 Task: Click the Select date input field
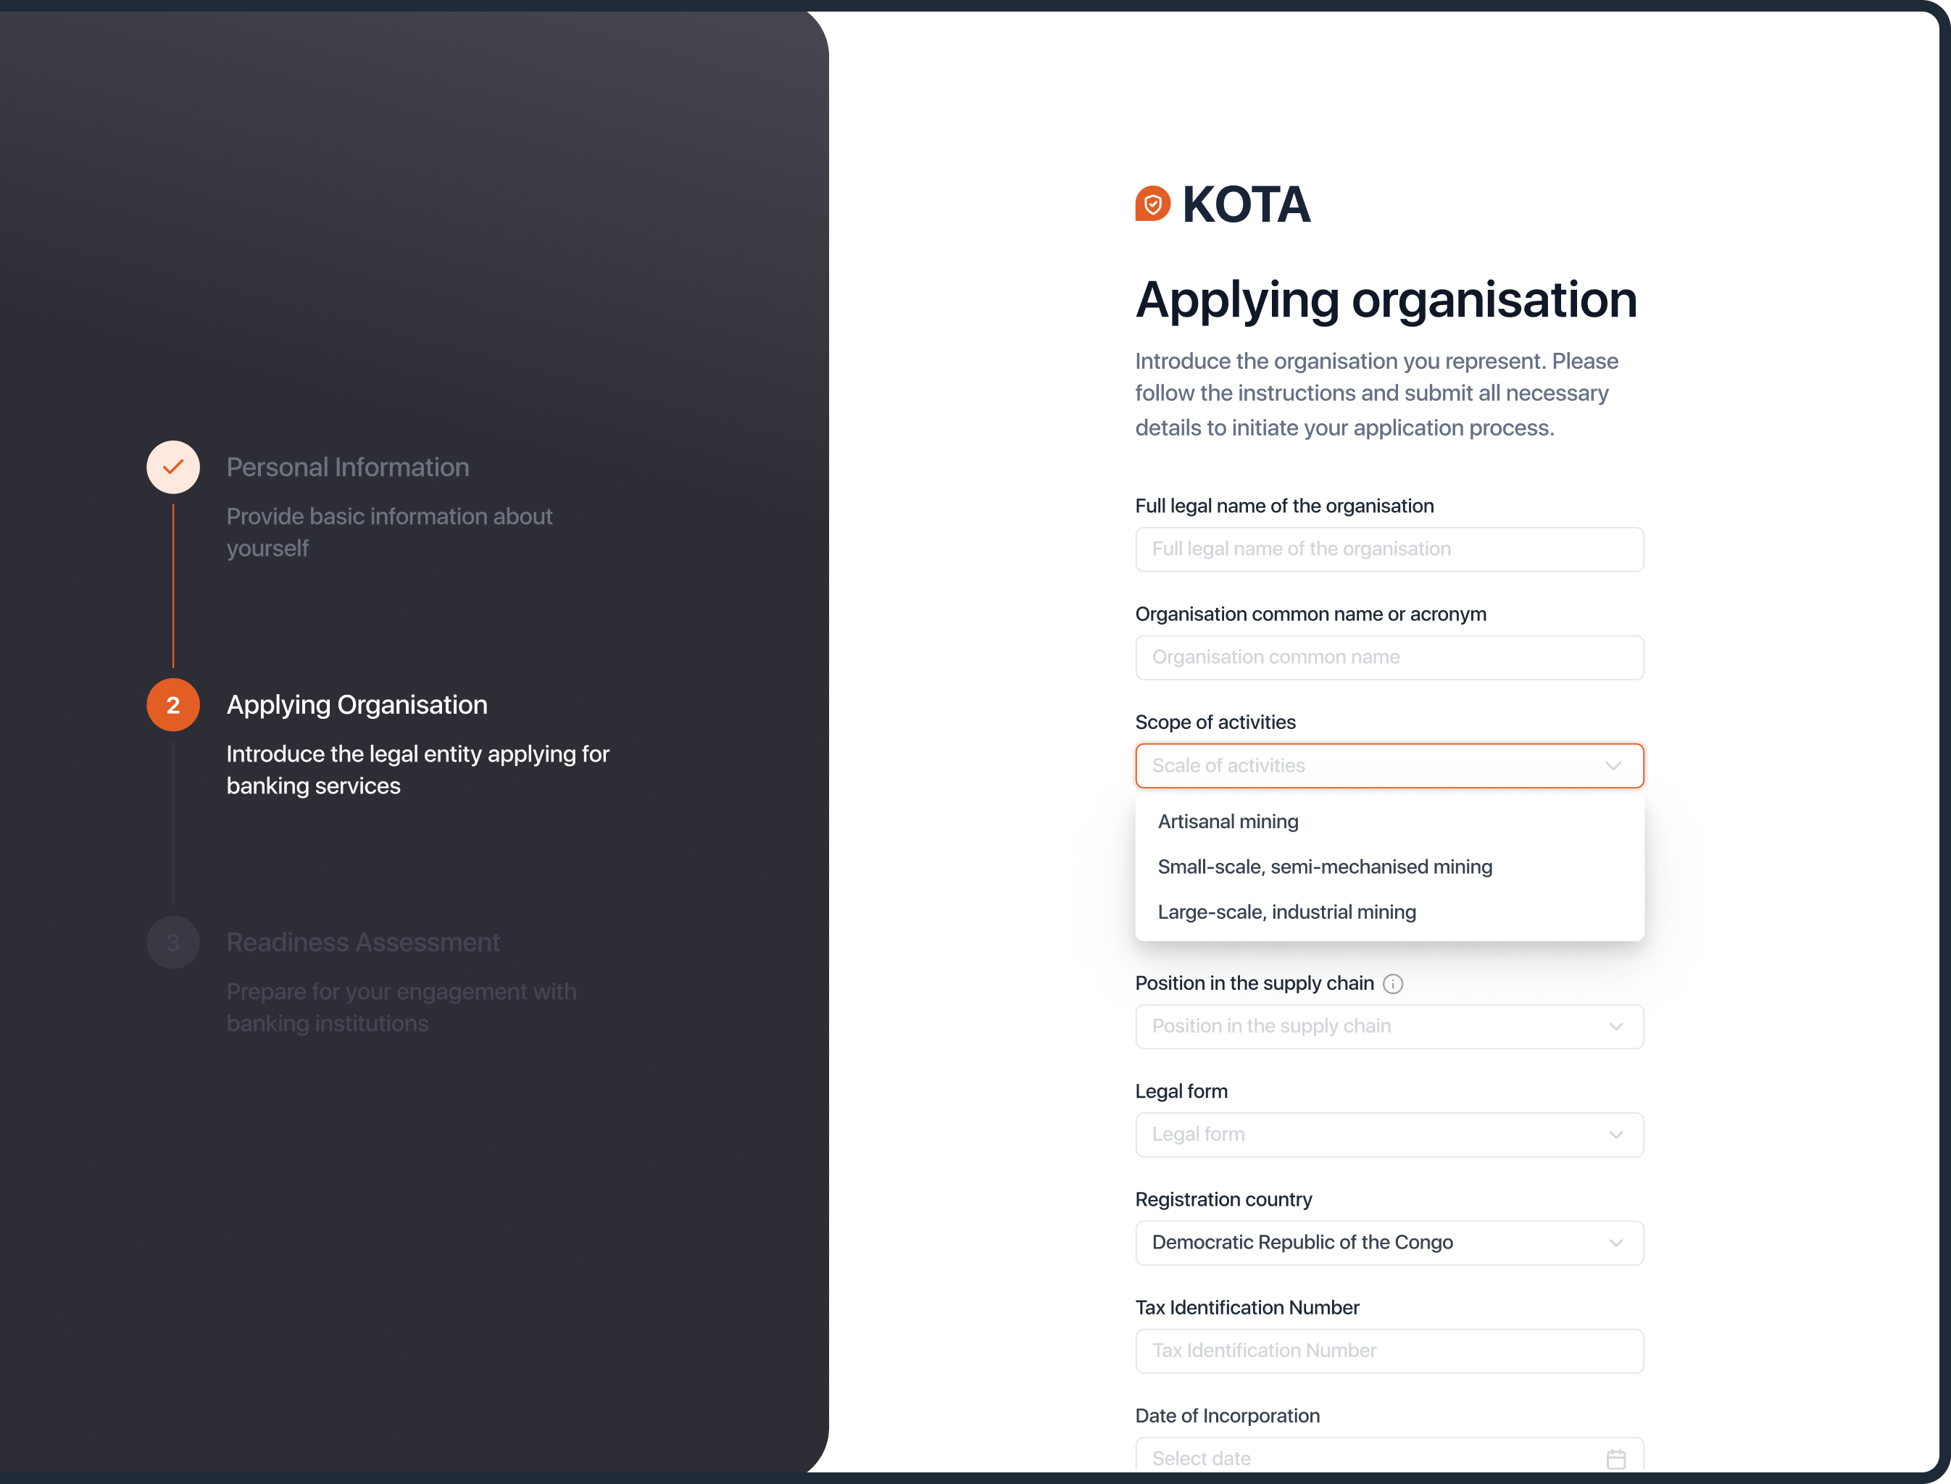1361,1457
